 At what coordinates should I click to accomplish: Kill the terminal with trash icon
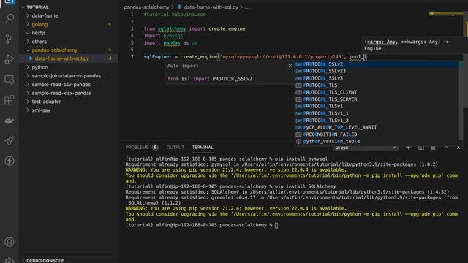[434, 148]
